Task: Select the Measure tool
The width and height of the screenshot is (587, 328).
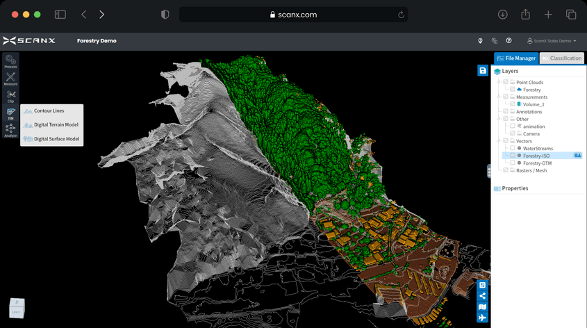Action: pyautogui.click(x=10, y=79)
